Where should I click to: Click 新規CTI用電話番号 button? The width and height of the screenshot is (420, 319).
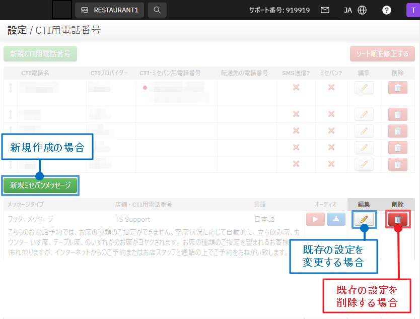pos(40,54)
